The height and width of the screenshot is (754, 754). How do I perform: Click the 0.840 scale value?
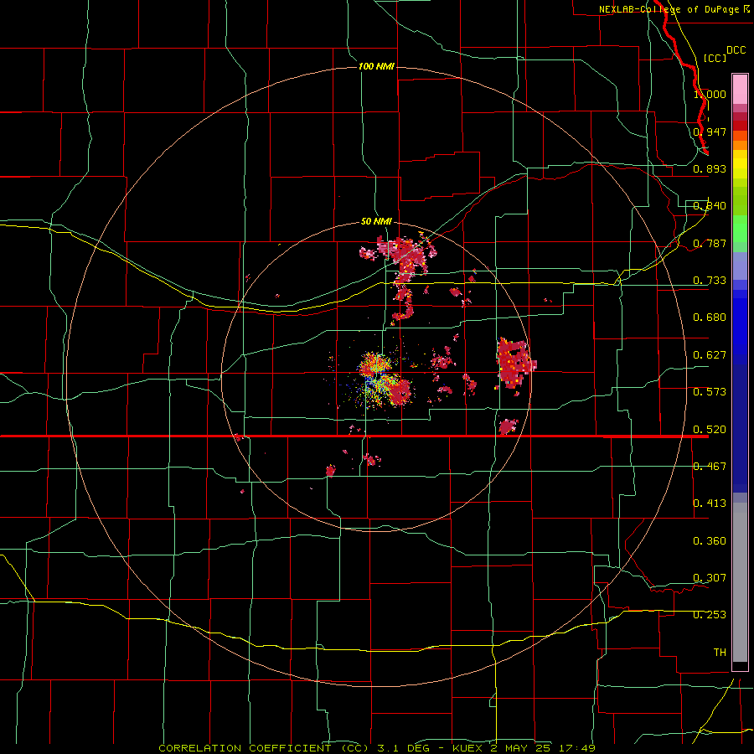(x=710, y=206)
